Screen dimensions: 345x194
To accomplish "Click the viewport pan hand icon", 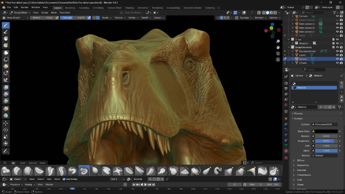I will (278, 48).
